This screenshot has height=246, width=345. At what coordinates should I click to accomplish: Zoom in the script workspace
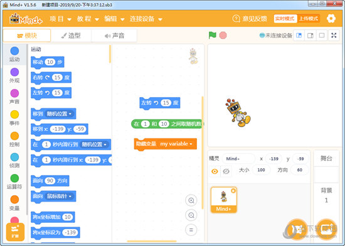pos(191,200)
